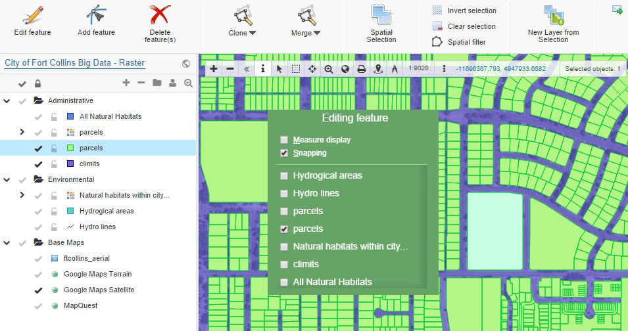Expand the multicolor parcels layer arrow

(x=22, y=132)
